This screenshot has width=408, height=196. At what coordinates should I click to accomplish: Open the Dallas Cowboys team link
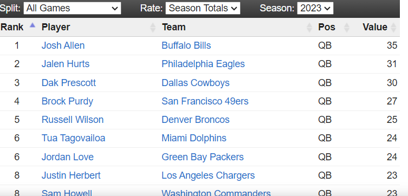[196, 83]
